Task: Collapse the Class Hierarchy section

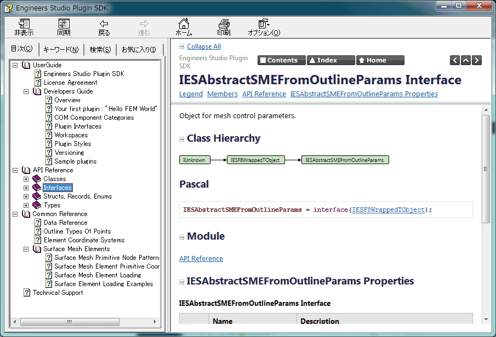Action: pos(182,139)
